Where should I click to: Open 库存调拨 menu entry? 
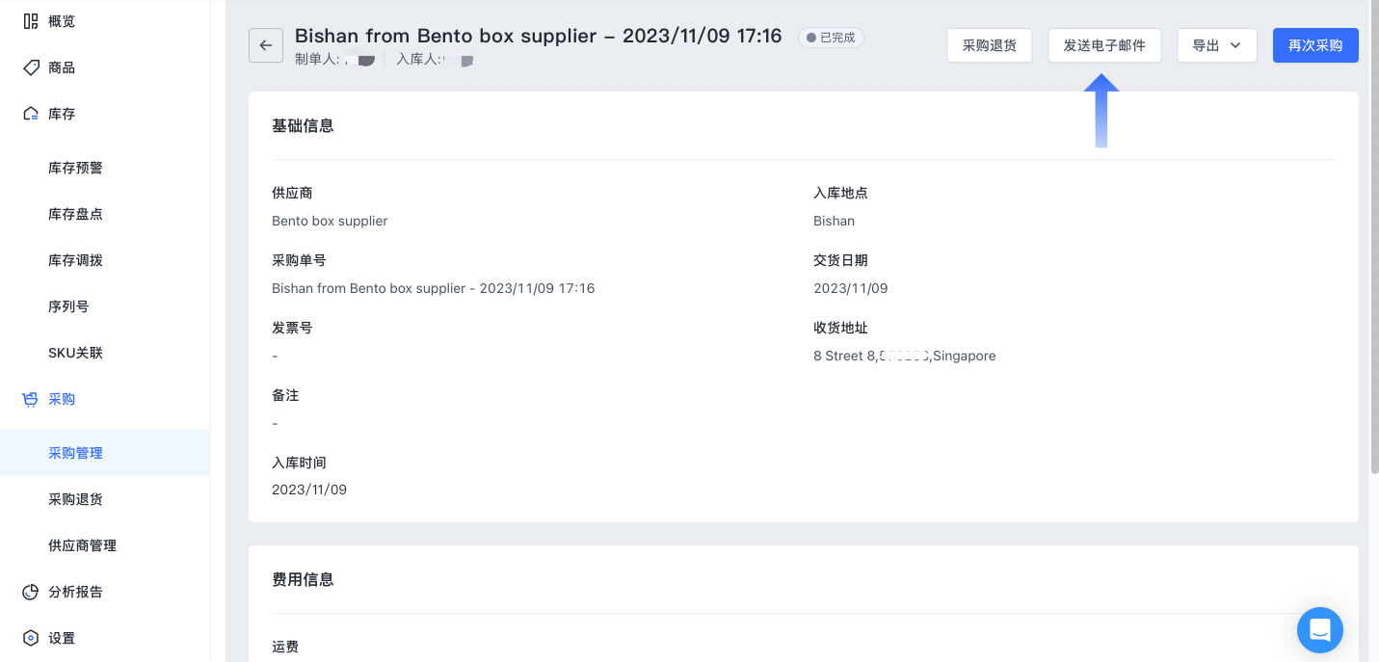[x=105, y=260]
